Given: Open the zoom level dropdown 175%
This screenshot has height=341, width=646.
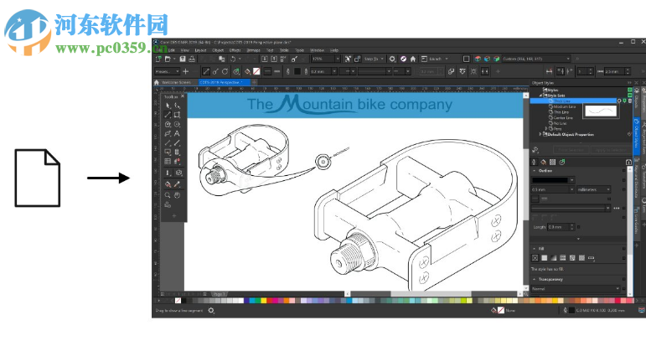Looking at the screenshot, I should [x=338, y=59].
